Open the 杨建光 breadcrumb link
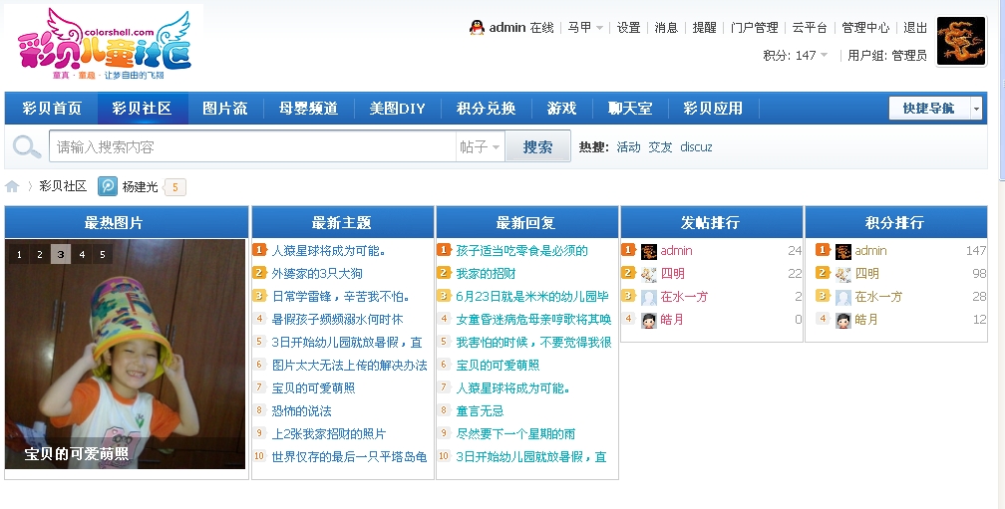Screen dimensions: 1005x509 [140, 186]
